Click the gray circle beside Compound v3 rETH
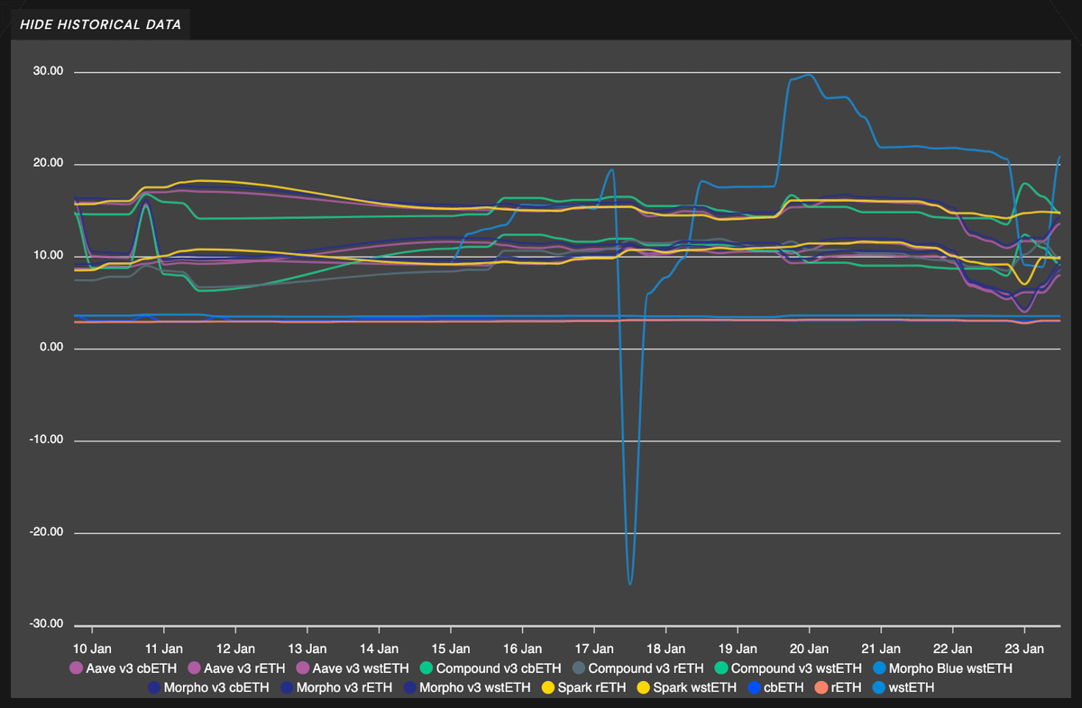The height and width of the screenshot is (708, 1082). (578, 668)
